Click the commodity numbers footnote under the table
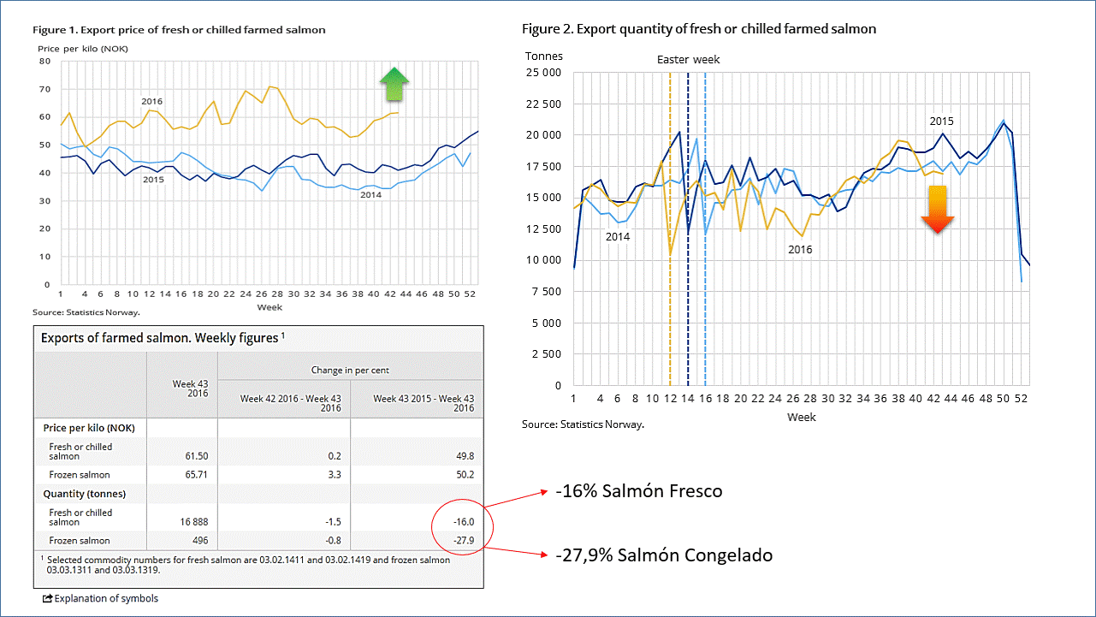 pyautogui.click(x=246, y=565)
